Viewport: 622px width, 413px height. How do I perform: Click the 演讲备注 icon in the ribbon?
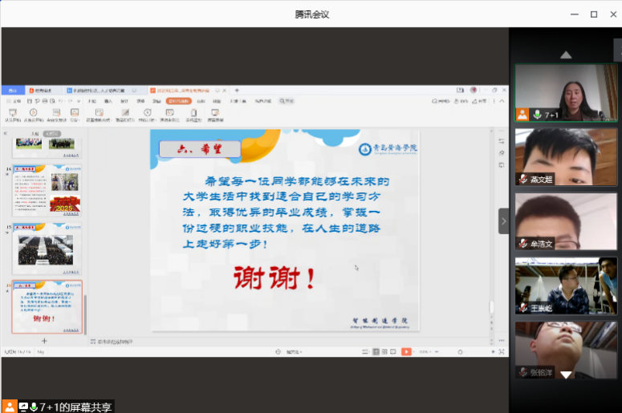169,114
